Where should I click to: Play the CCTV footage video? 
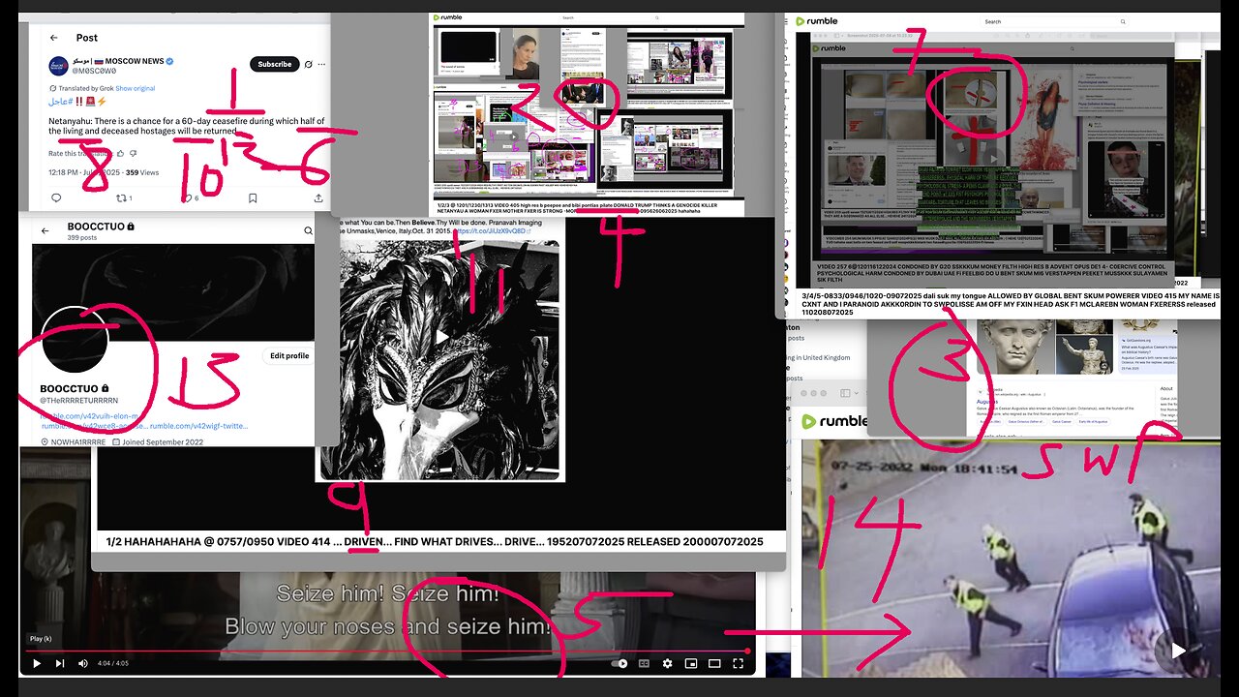pyautogui.click(x=1178, y=652)
